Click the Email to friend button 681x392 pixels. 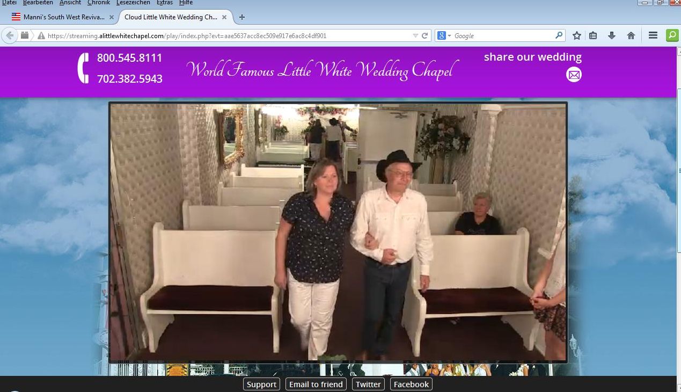click(316, 384)
